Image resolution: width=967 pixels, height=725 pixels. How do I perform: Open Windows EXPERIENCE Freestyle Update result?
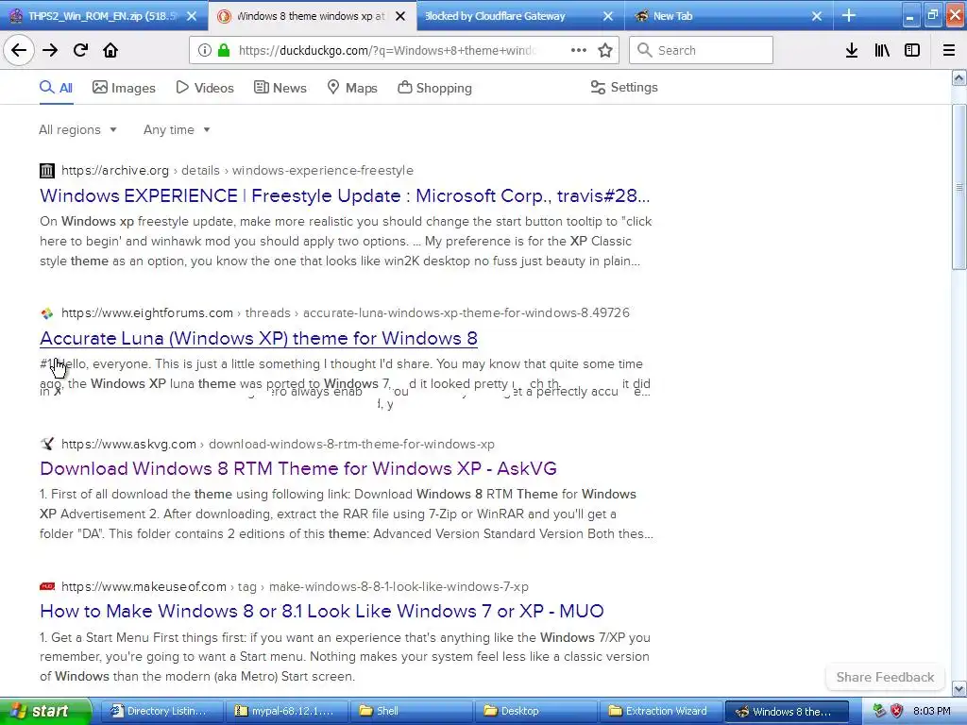click(x=345, y=195)
